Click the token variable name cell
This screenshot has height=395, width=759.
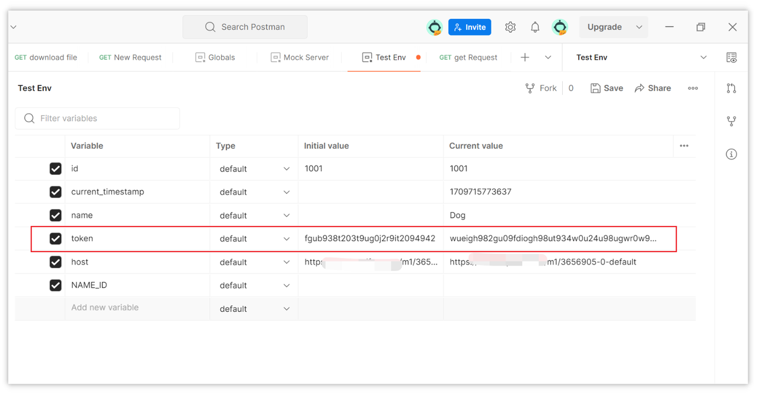pos(137,238)
